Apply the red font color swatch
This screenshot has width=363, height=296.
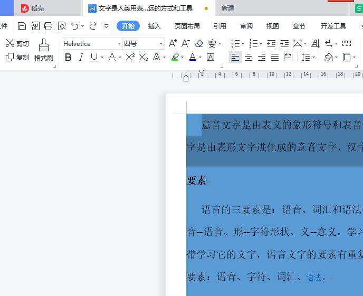192,57
